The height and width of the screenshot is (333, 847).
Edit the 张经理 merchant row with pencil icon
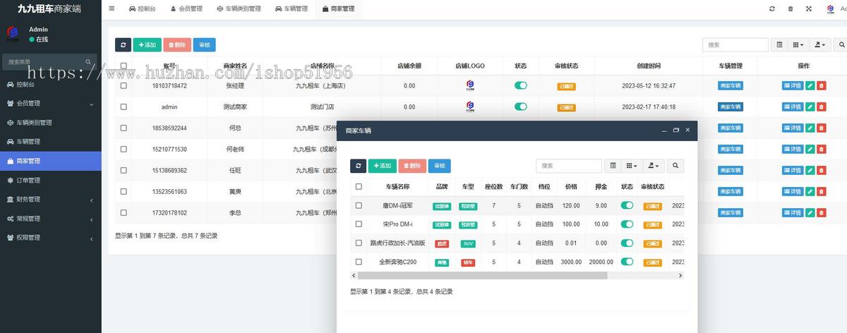[810, 86]
